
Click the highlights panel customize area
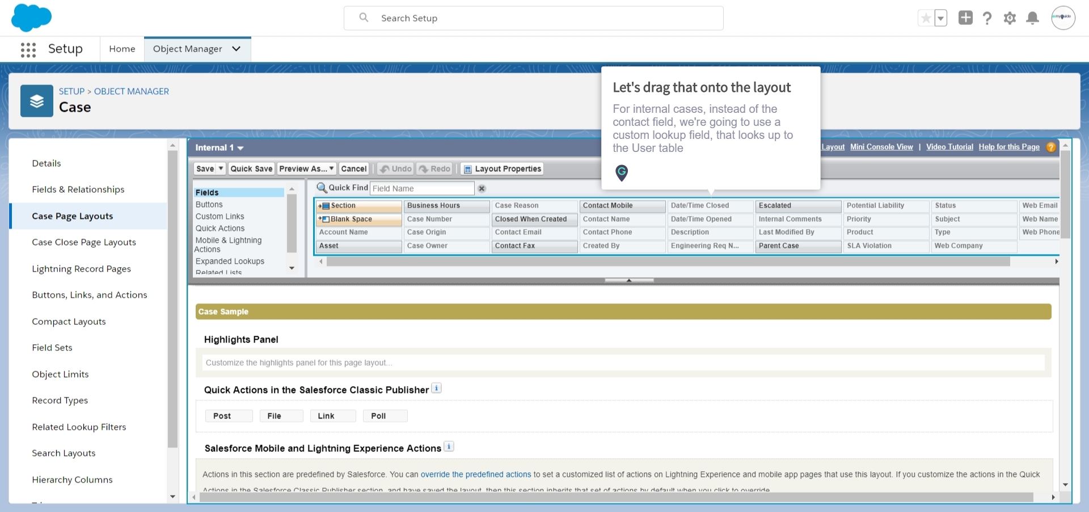coord(623,363)
